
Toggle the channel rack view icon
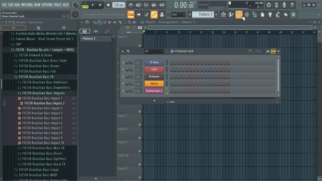[x=239, y=15]
